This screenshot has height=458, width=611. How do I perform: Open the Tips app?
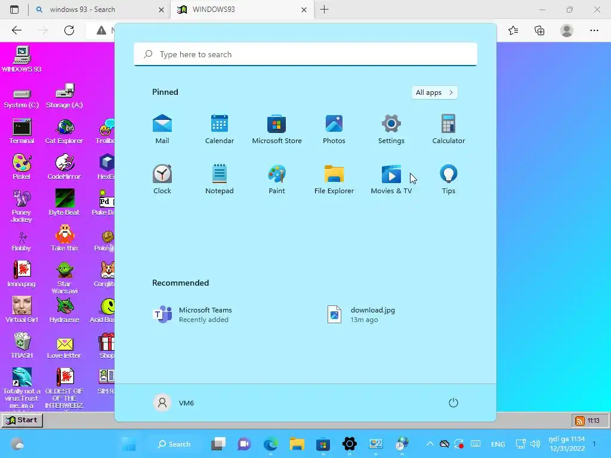[449, 179]
